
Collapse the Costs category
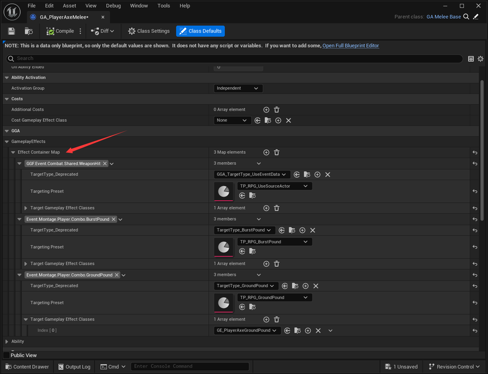7,99
